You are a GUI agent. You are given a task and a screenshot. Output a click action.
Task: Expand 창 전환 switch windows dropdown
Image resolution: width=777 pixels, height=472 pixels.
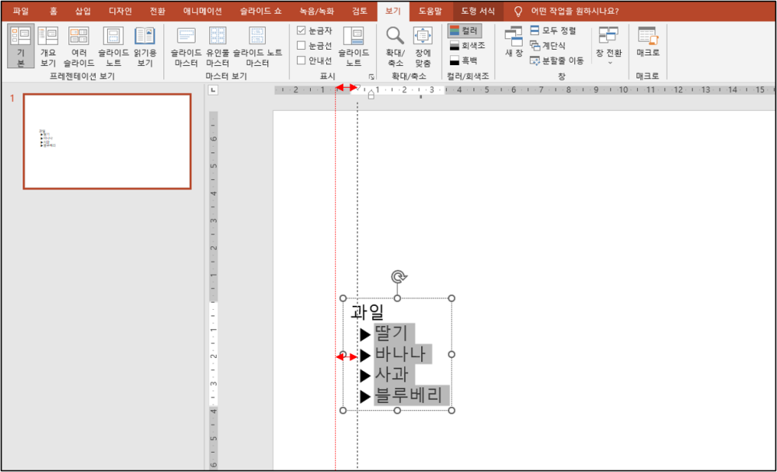pyautogui.click(x=608, y=46)
